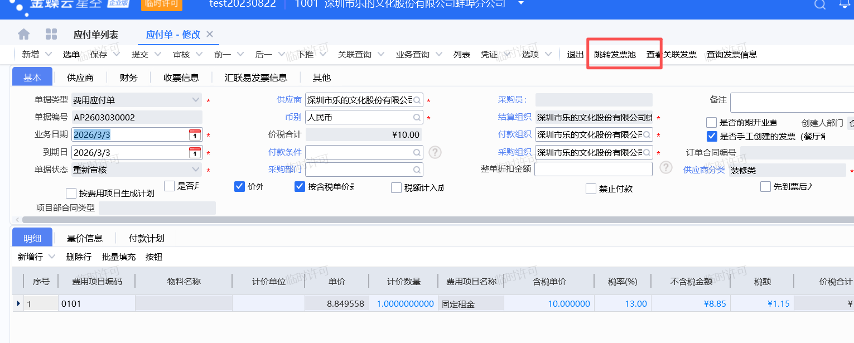The height and width of the screenshot is (343, 854).
Task: Click the 供应商 field search icon
Action: point(417,100)
